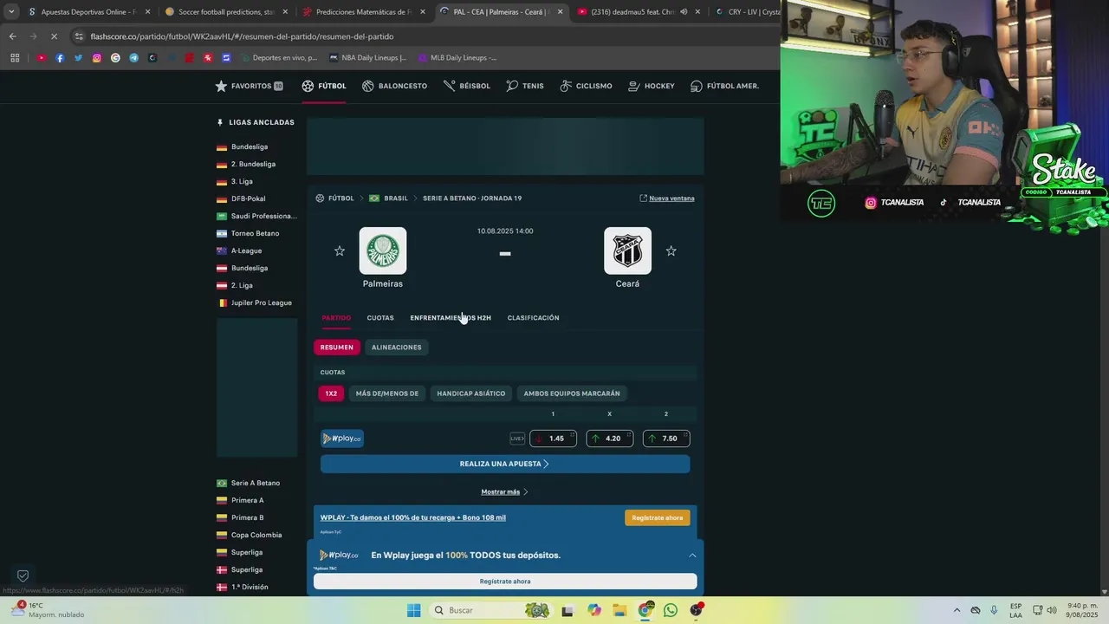Image resolution: width=1109 pixels, height=624 pixels.
Task: Open the YouTube bookmark icon
Action: pyautogui.click(x=42, y=58)
